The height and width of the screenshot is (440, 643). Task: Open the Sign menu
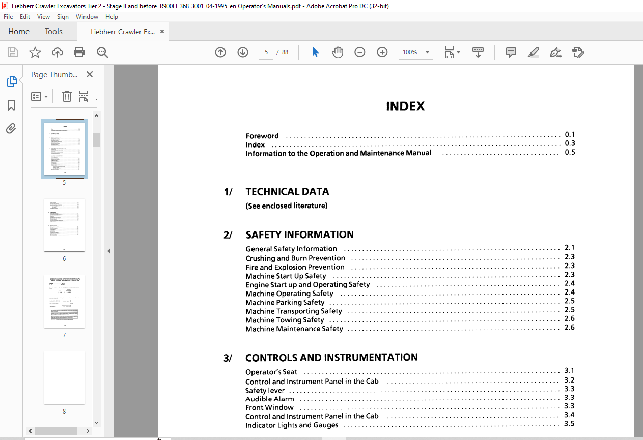(x=63, y=17)
